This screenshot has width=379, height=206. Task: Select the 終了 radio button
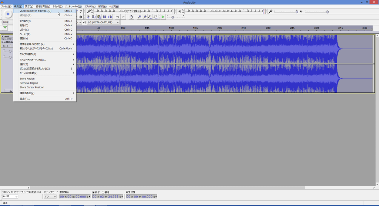93,192
